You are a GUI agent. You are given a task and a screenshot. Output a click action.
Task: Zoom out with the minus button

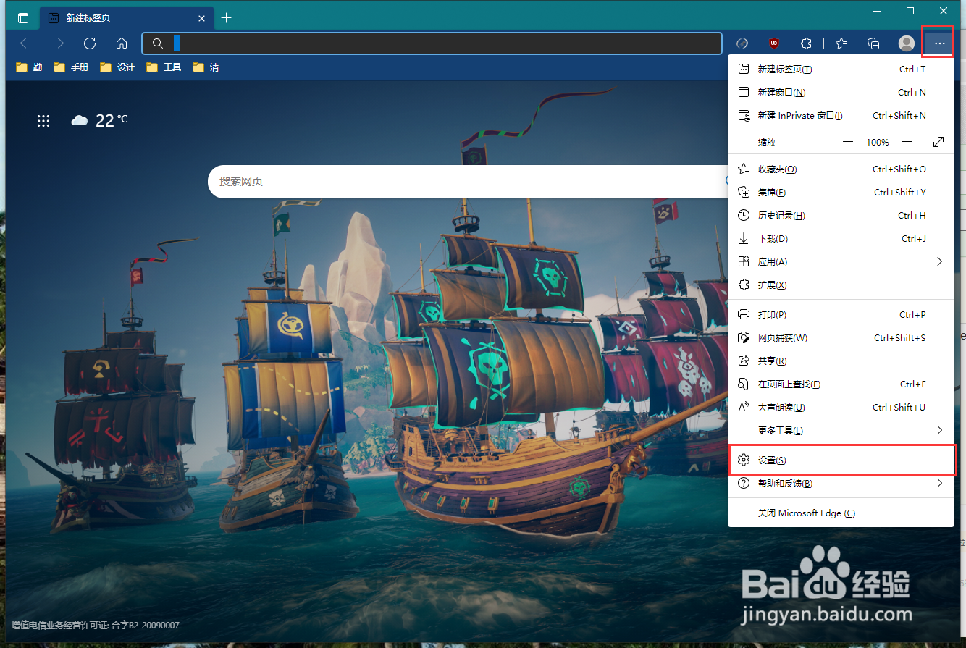pyautogui.click(x=848, y=142)
